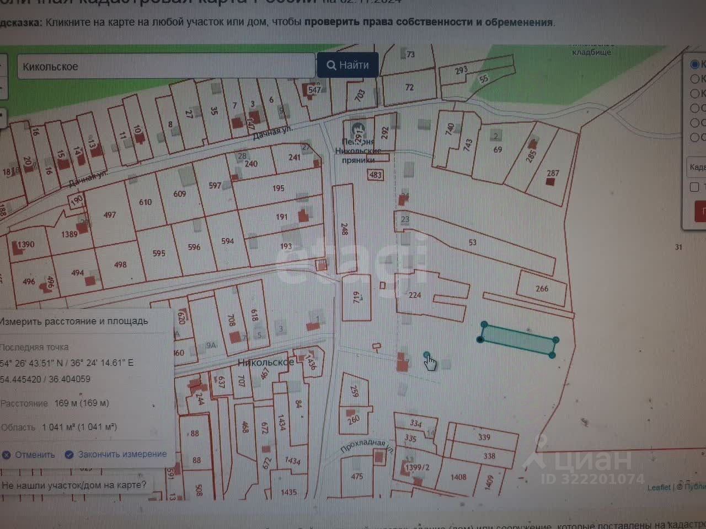Select the currently checked radio option
Screen dimensions: 706x529
click(x=695, y=64)
